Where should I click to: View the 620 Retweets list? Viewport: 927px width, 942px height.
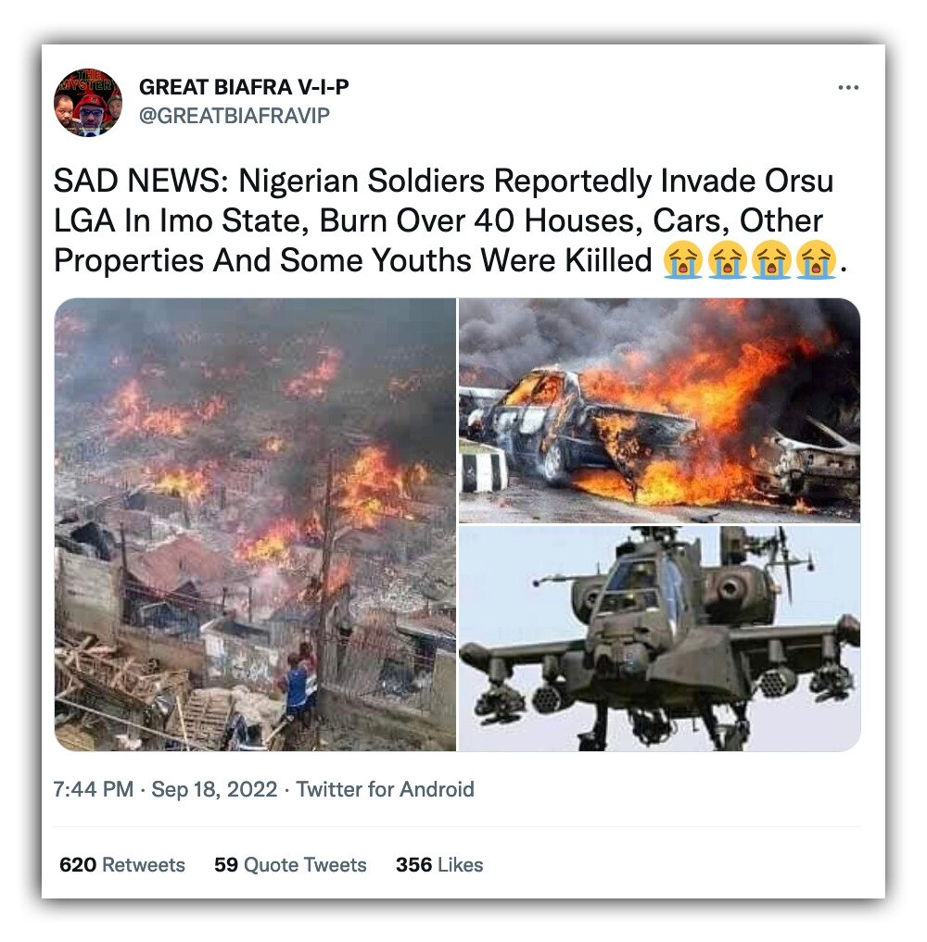(x=122, y=864)
